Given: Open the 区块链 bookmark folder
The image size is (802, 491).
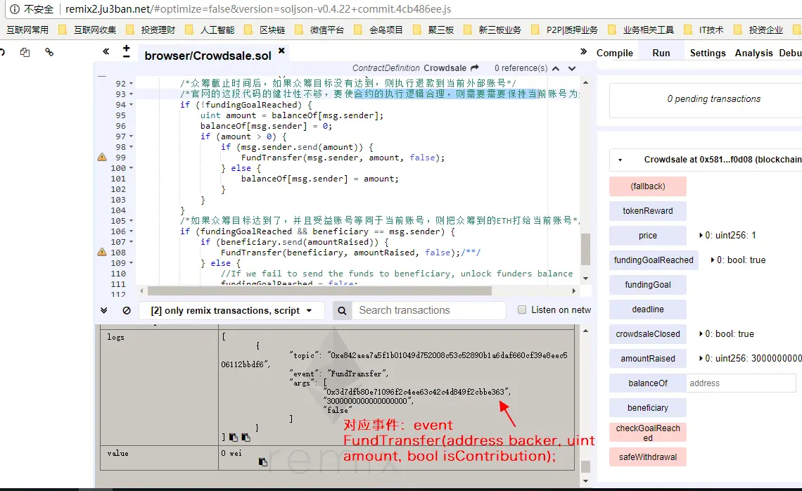Looking at the screenshot, I should (265, 30).
